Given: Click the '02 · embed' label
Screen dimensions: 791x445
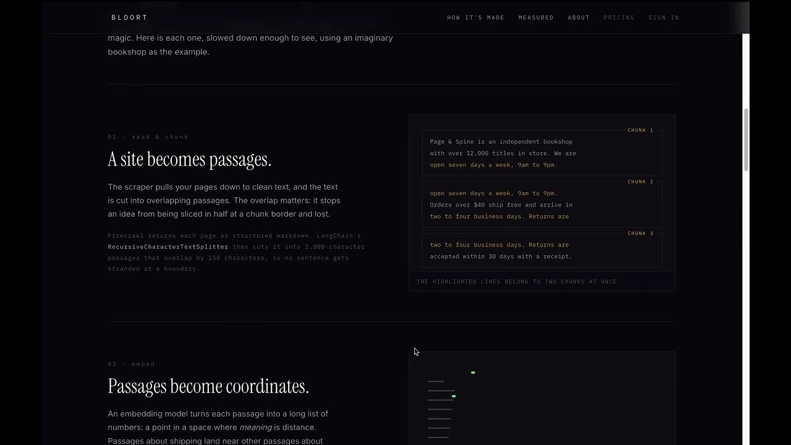Looking at the screenshot, I should pyautogui.click(x=132, y=363).
